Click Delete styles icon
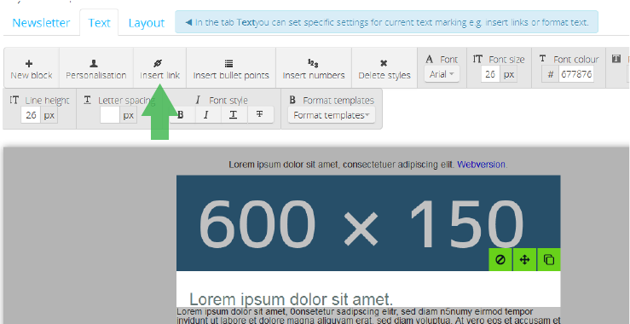The height and width of the screenshot is (324, 630). (384, 63)
